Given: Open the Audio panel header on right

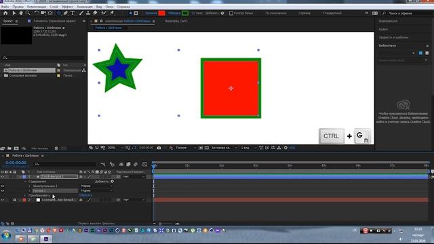Looking at the screenshot, I should [383, 29].
